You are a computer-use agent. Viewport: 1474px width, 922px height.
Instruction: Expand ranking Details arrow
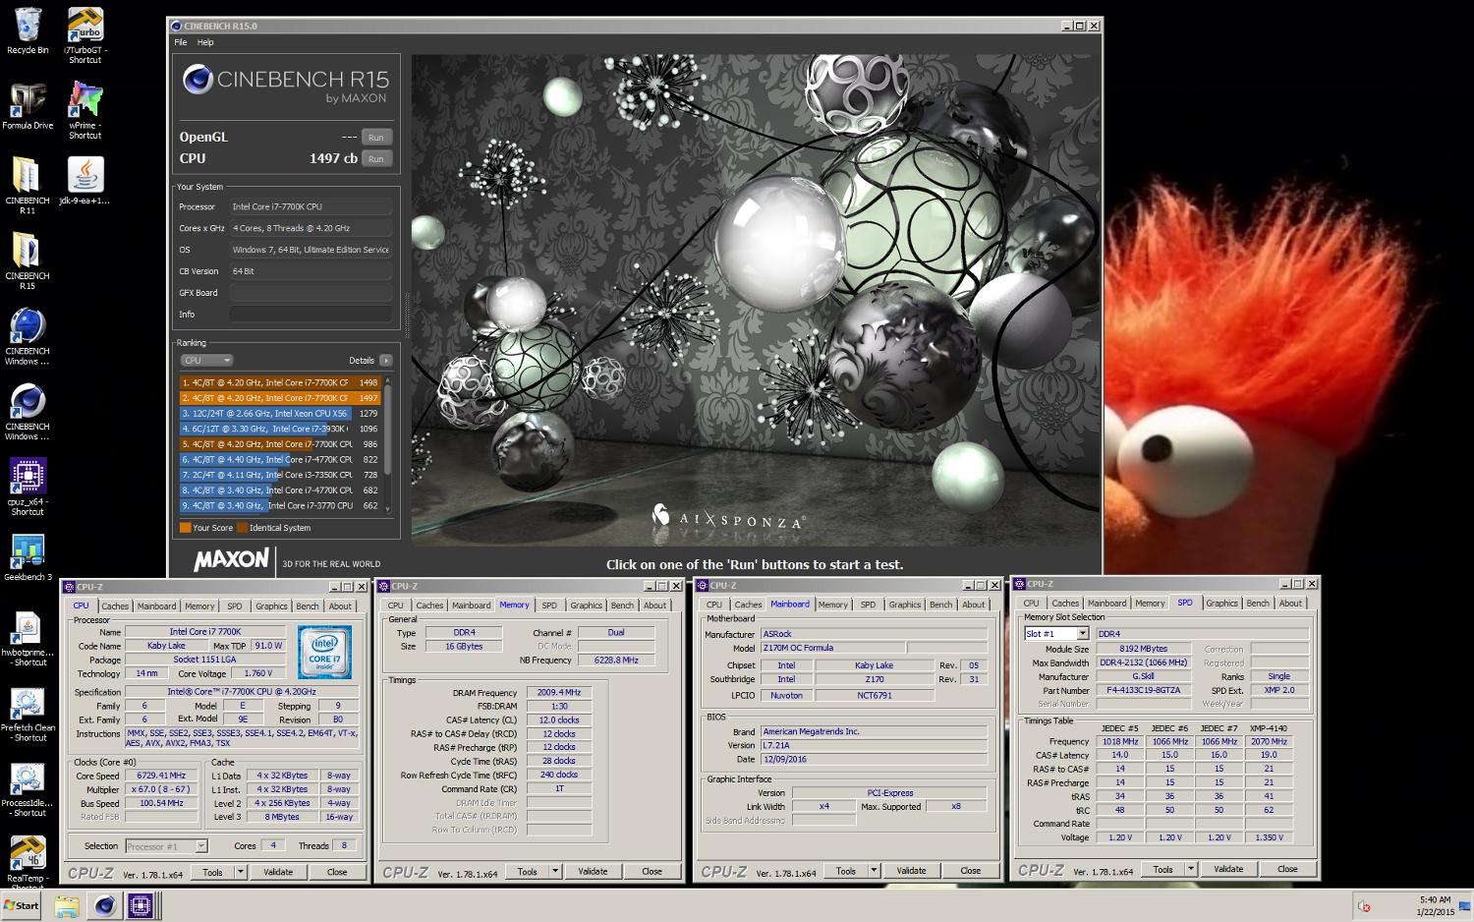click(386, 361)
